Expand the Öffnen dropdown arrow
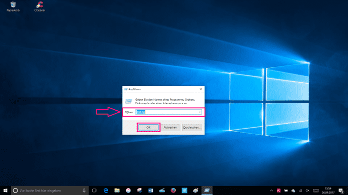Viewport: 348px width, 195px height. 199,112
